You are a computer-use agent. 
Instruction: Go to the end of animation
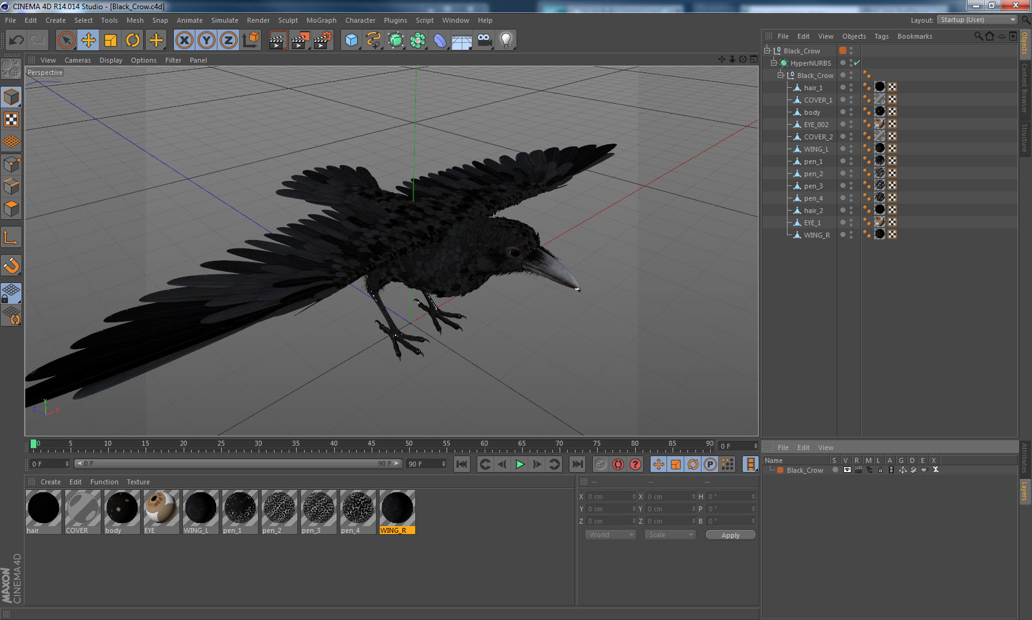pyautogui.click(x=577, y=464)
